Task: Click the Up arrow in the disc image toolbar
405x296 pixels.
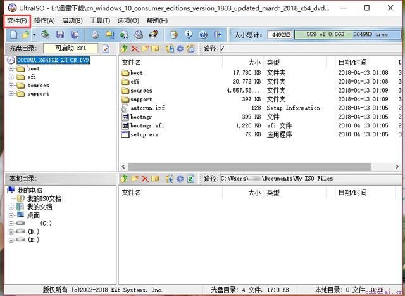Action: [x=125, y=48]
